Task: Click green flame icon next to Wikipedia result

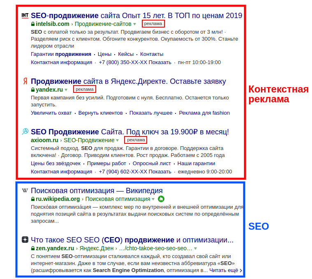Action: pyautogui.click(x=161, y=199)
